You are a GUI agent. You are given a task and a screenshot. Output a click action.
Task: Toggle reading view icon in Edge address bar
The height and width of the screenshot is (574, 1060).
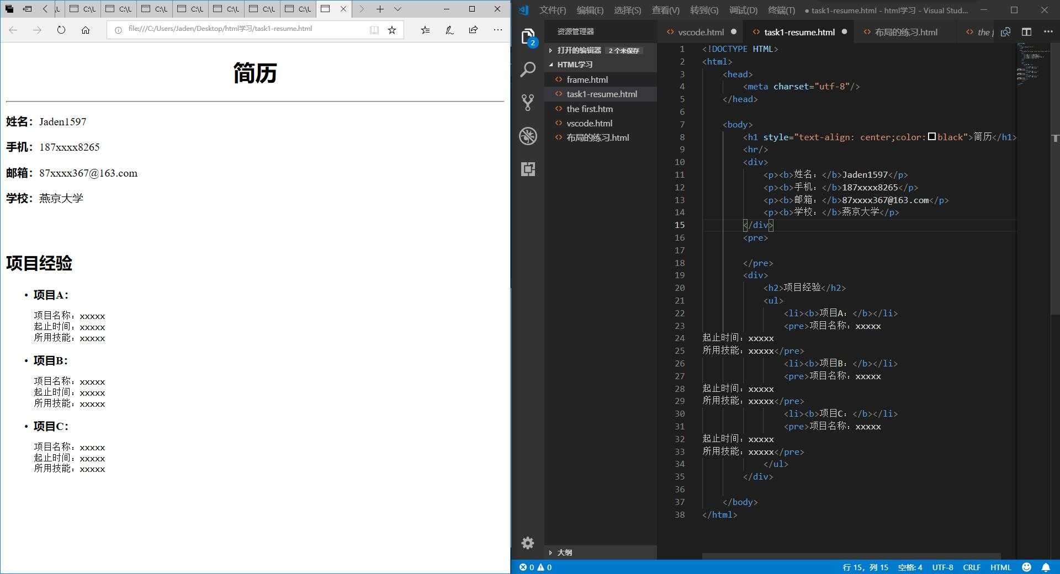(x=374, y=30)
